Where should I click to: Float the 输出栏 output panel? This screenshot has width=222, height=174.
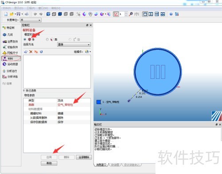[217, 125]
